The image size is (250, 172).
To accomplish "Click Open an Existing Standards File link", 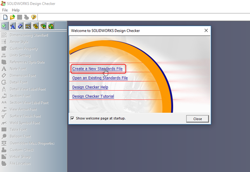I will 100,78.
